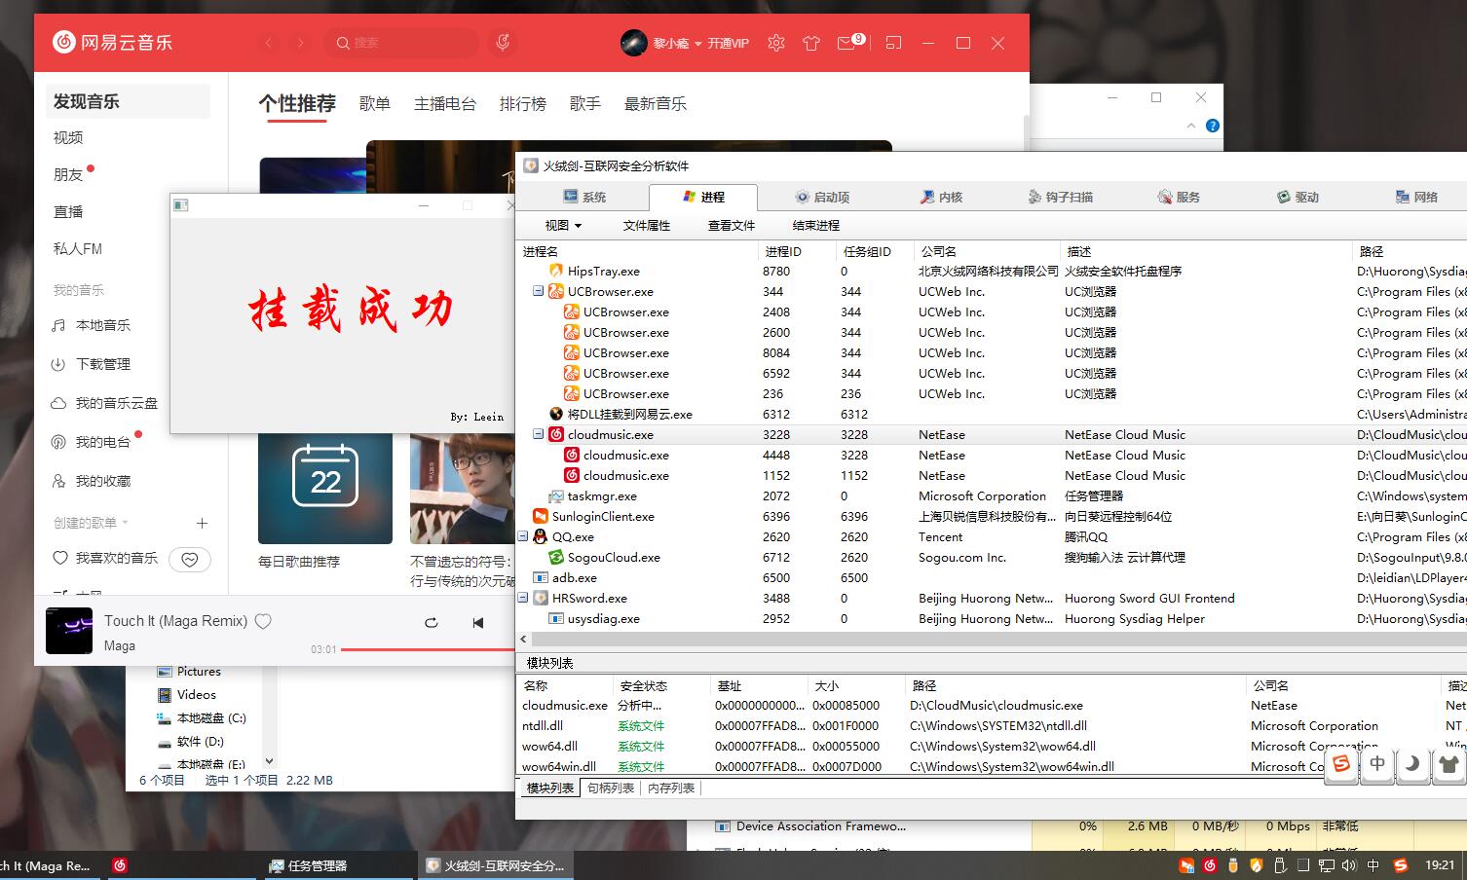
Task: Open NetEase Cloud Music settings gear
Action: pyautogui.click(x=775, y=43)
